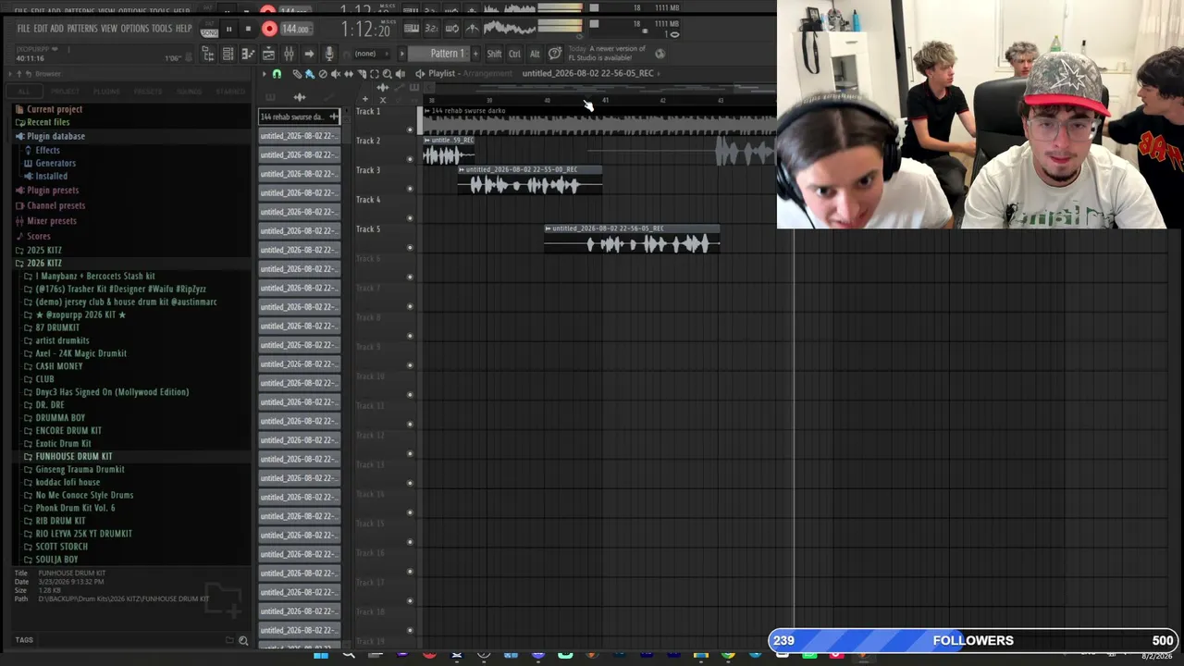Add a new pattern with plus button
This screenshot has height=666, width=1184.
click(x=476, y=54)
